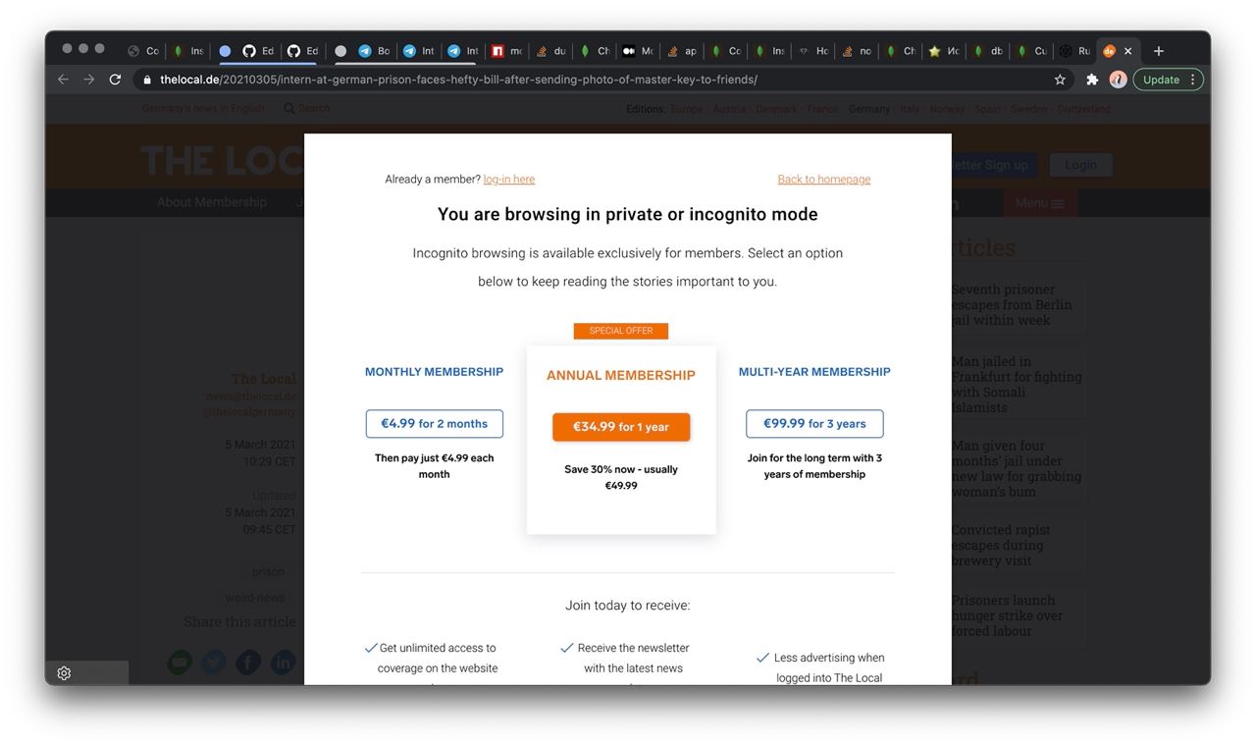Select the Europe edition link
The image size is (1256, 745).
tap(687, 109)
